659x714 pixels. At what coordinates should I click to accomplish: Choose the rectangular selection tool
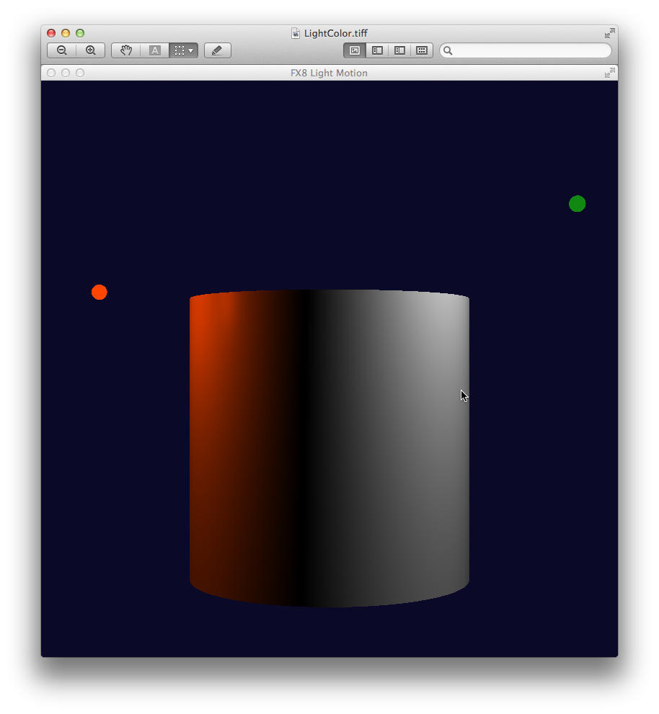click(180, 50)
